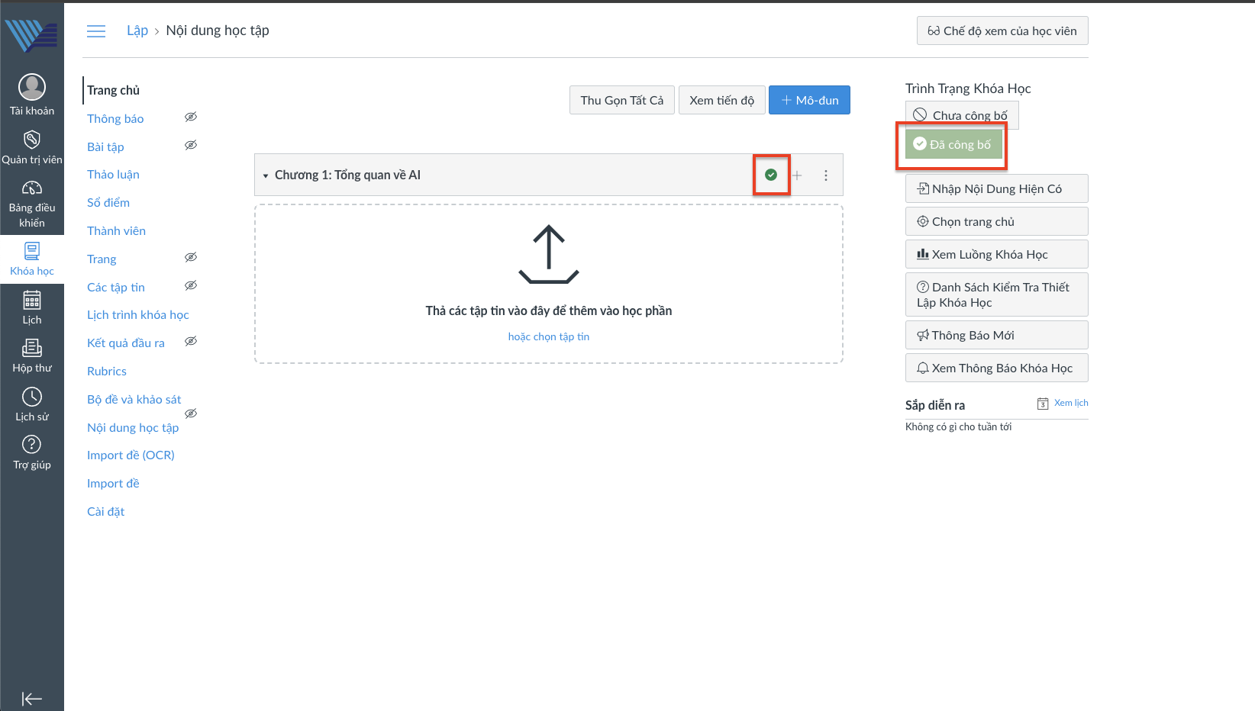The image size is (1255, 711).
Task: Toggle the hamburger course navigation menu
Action: tap(96, 31)
